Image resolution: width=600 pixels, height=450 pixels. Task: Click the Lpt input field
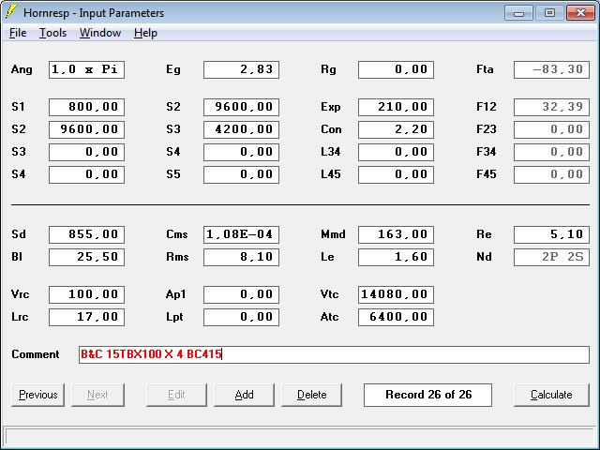point(241,317)
